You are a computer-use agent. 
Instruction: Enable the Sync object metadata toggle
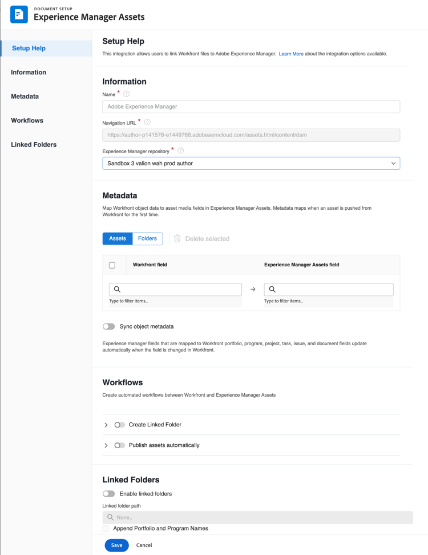point(109,326)
